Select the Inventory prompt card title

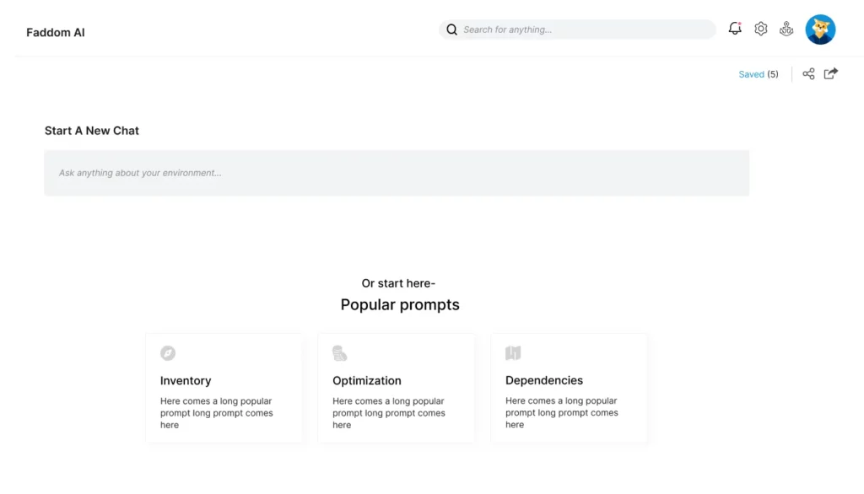(186, 380)
